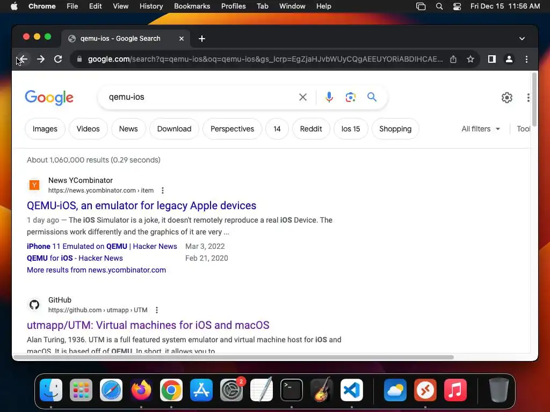Reload the current page

tap(58, 59)
